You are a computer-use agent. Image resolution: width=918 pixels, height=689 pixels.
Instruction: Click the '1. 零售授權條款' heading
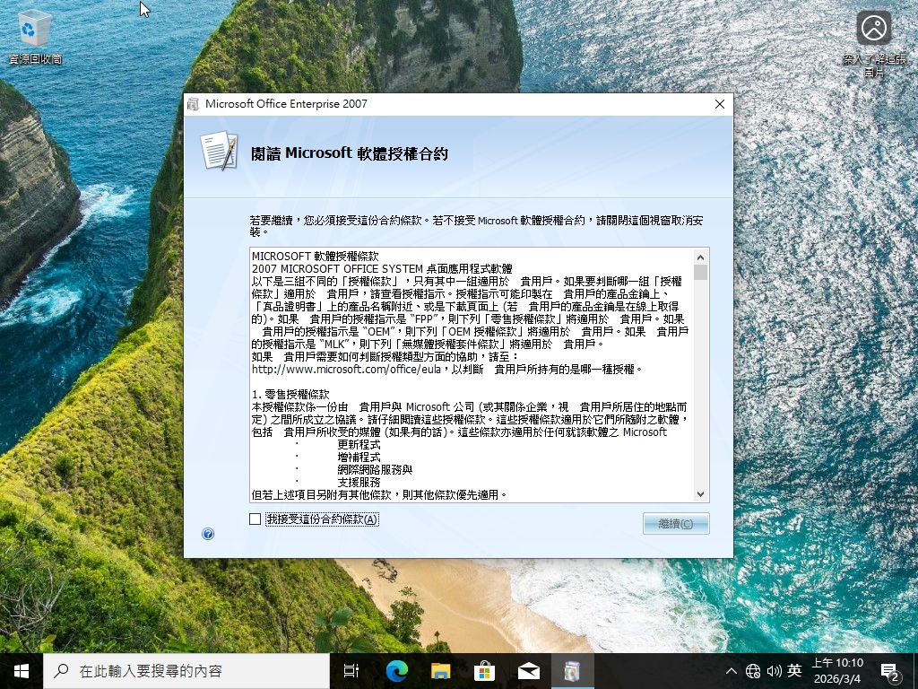point(290,395)
